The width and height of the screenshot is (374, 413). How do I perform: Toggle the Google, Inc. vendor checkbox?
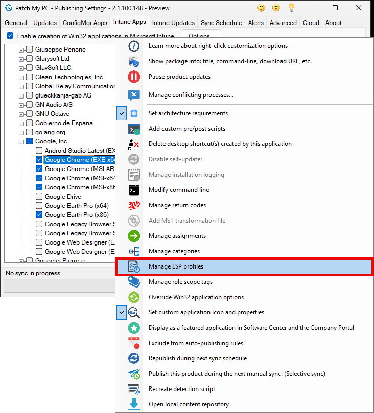tap(30, 141)
